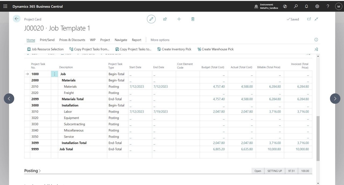
Task: Go back using the back arrow
Action: click(x=17, y=19)
